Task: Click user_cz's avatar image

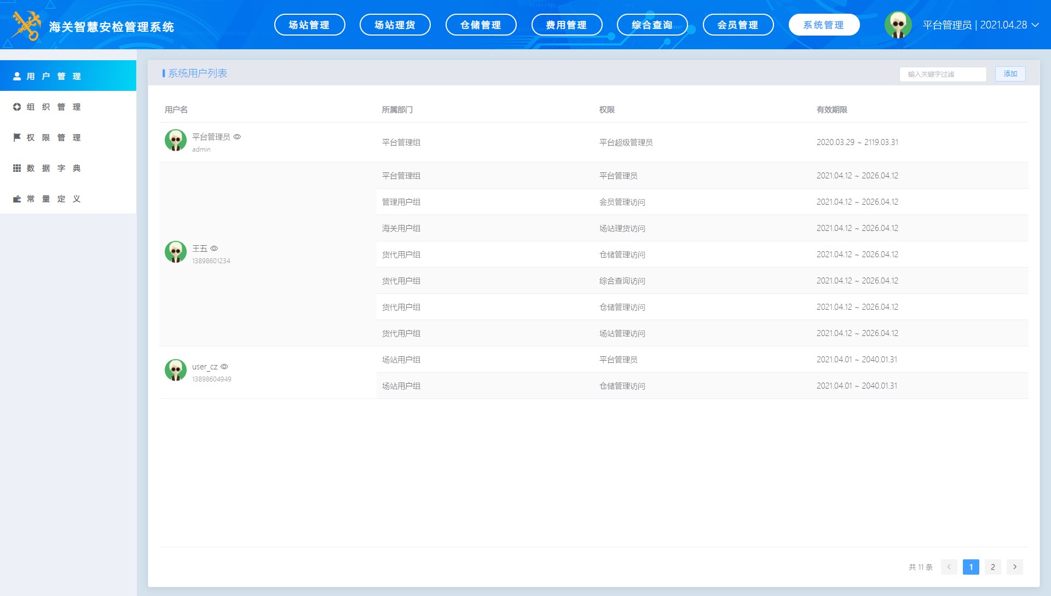Action: tap(176, 370)
